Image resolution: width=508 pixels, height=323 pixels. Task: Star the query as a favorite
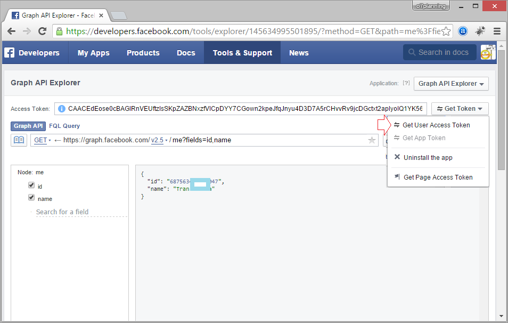point(372,140)
